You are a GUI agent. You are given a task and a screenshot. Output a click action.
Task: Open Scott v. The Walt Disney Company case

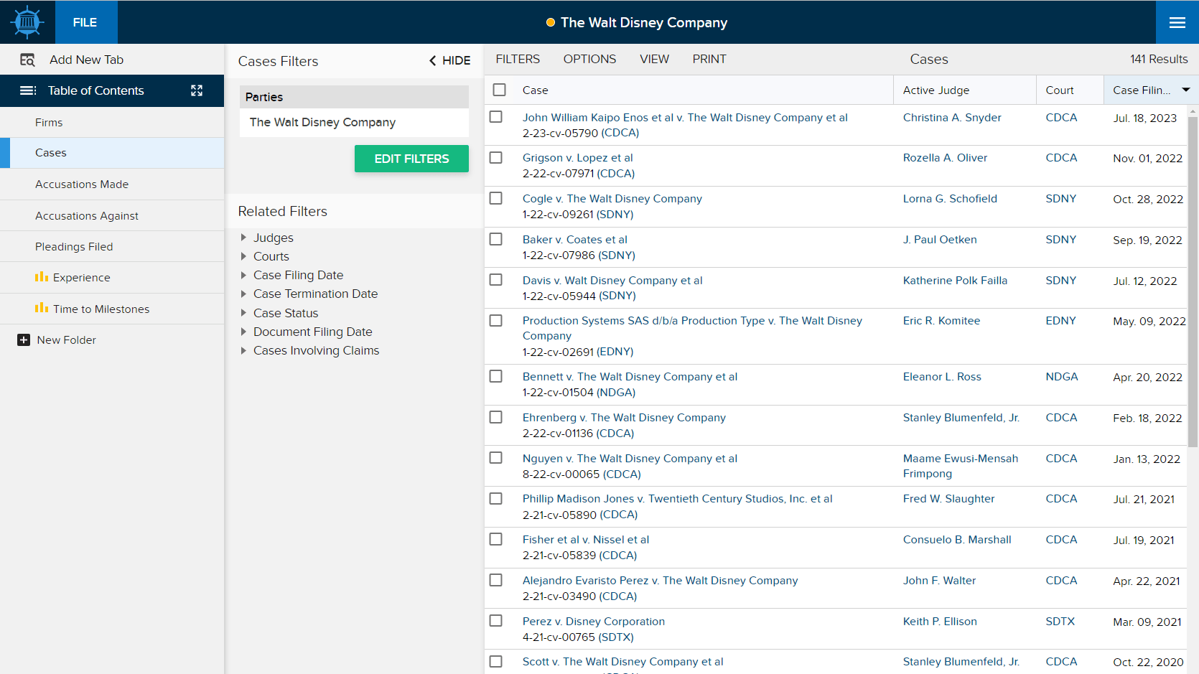tap(622, 662)
